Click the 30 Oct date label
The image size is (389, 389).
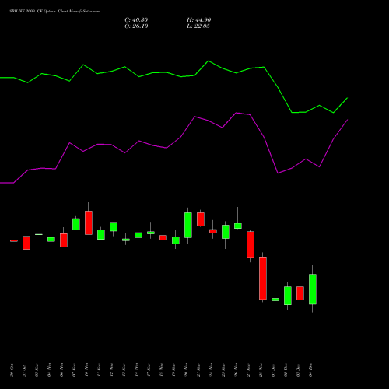[12, 370]
